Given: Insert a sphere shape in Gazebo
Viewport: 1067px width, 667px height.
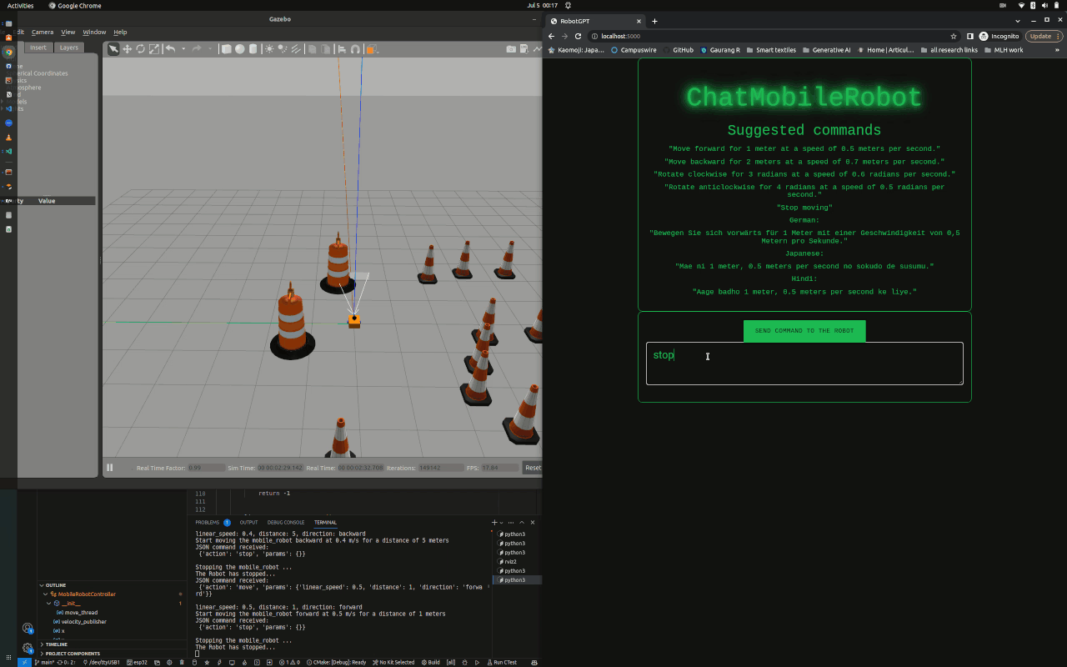Looking at the screenshot, I should (240, 49).
